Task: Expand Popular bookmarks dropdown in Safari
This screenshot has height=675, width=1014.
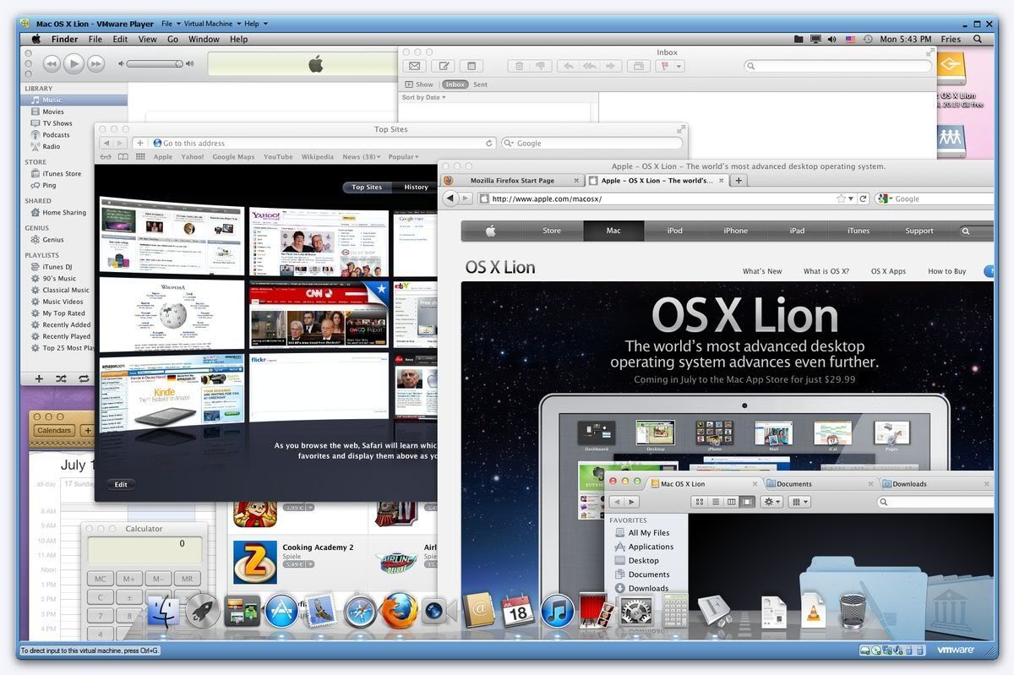Action: (404, 157)
